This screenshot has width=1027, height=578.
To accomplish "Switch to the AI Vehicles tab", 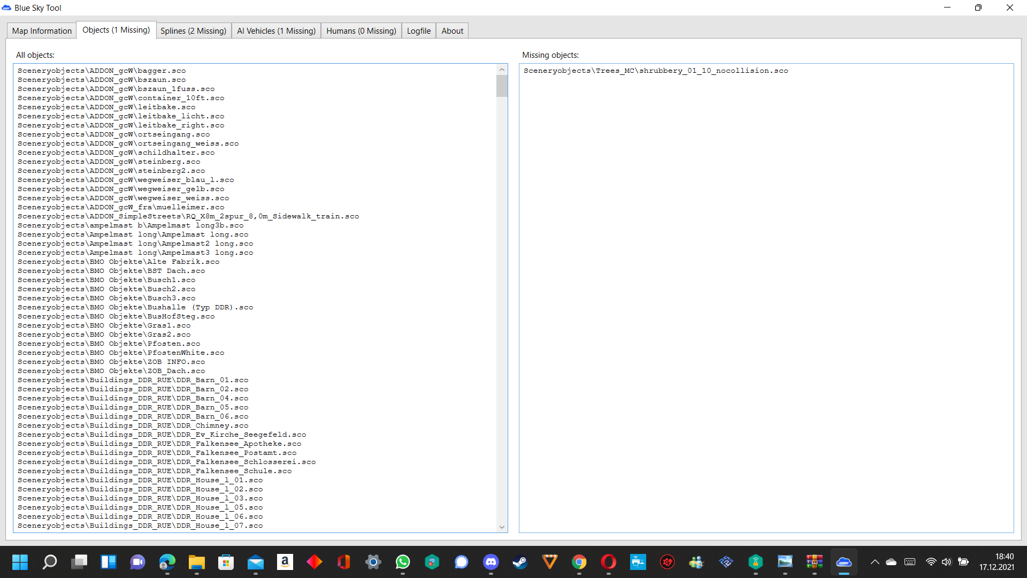I will click(276, 31).
